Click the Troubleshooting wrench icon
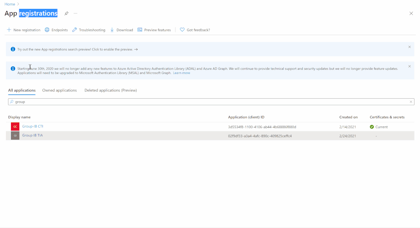 [74, 30]
